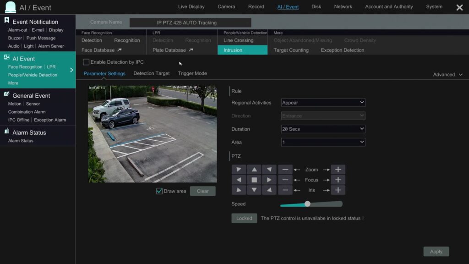Screen dimensions: 469x264
Task: Click Focus plus button
Action: click(x=338, y=180)
